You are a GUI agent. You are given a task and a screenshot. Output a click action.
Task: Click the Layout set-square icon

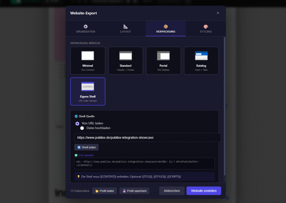(125, 26)
